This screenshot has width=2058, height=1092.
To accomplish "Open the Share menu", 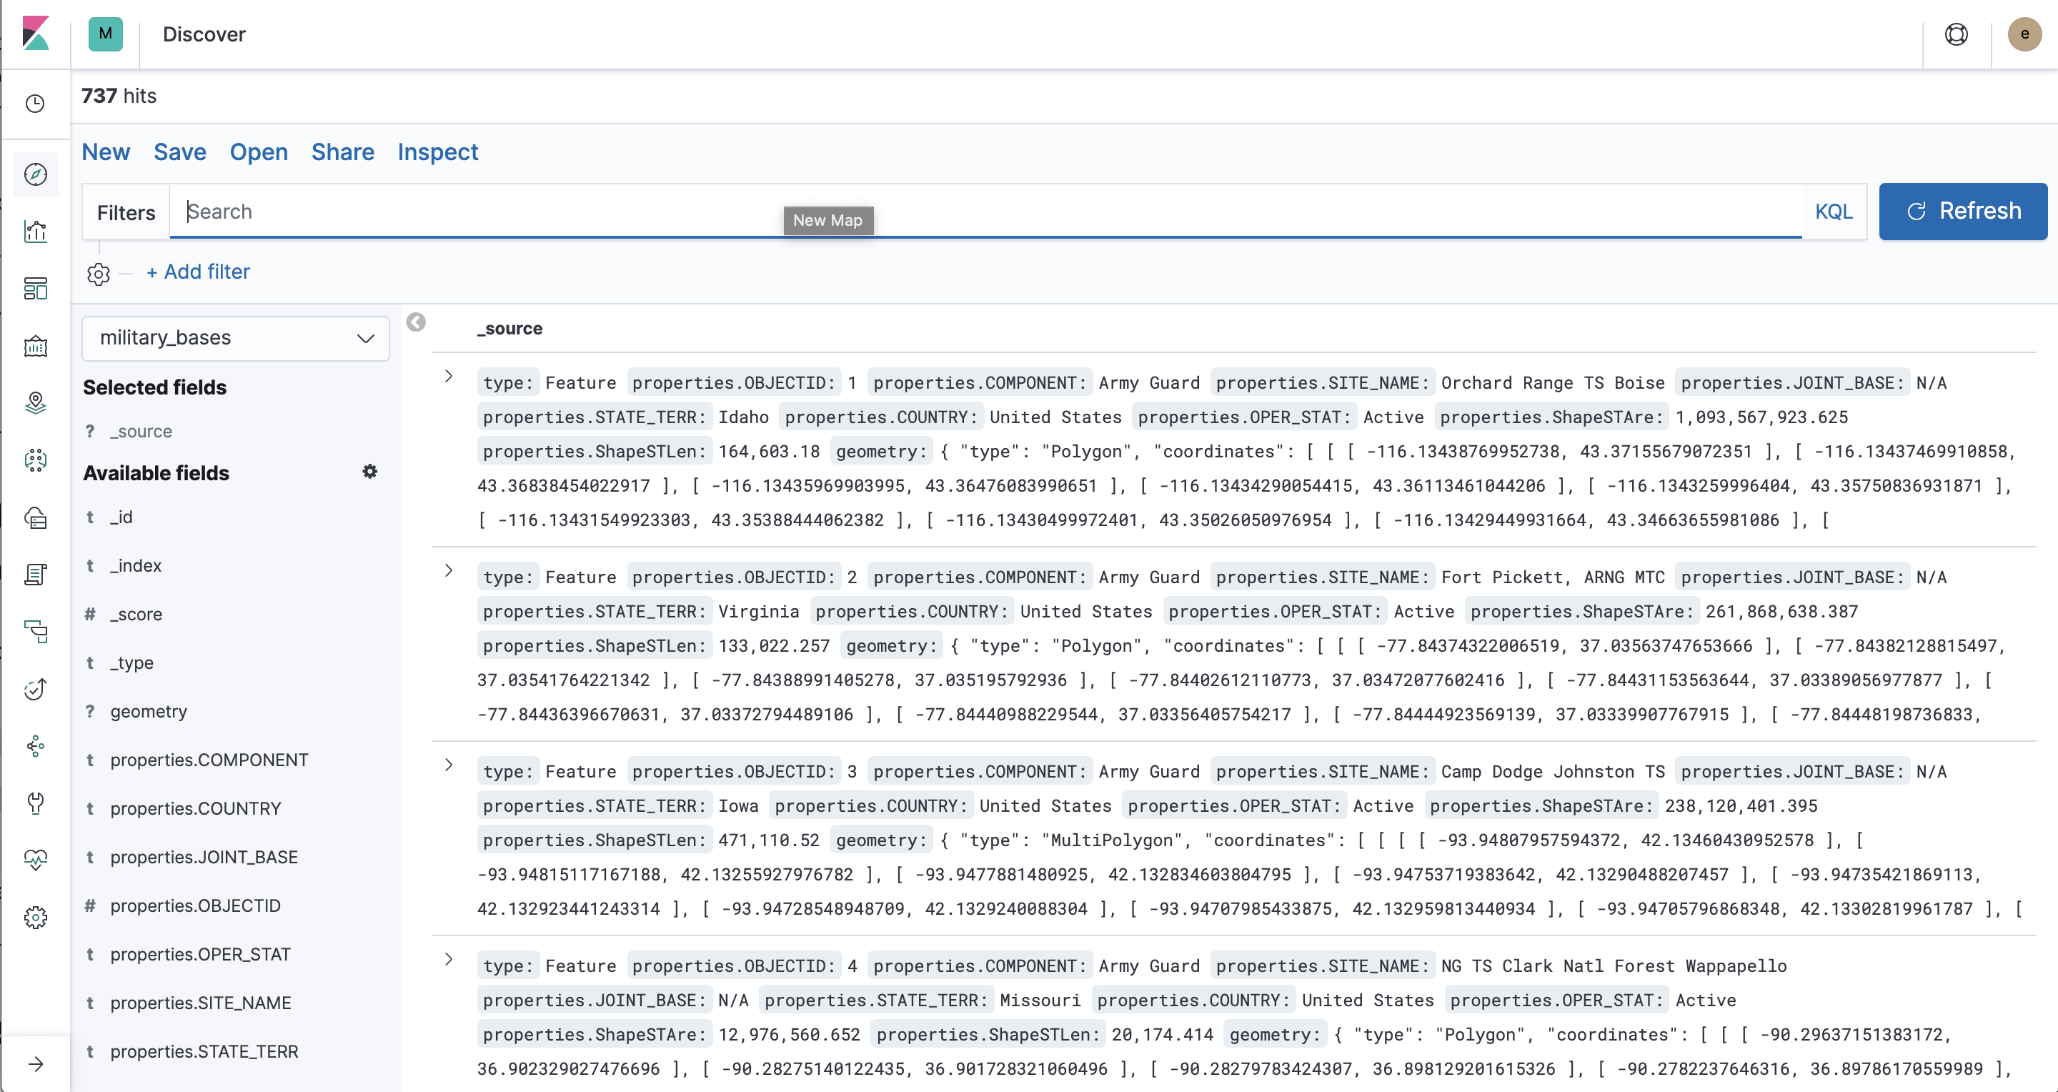I will 342,152.
